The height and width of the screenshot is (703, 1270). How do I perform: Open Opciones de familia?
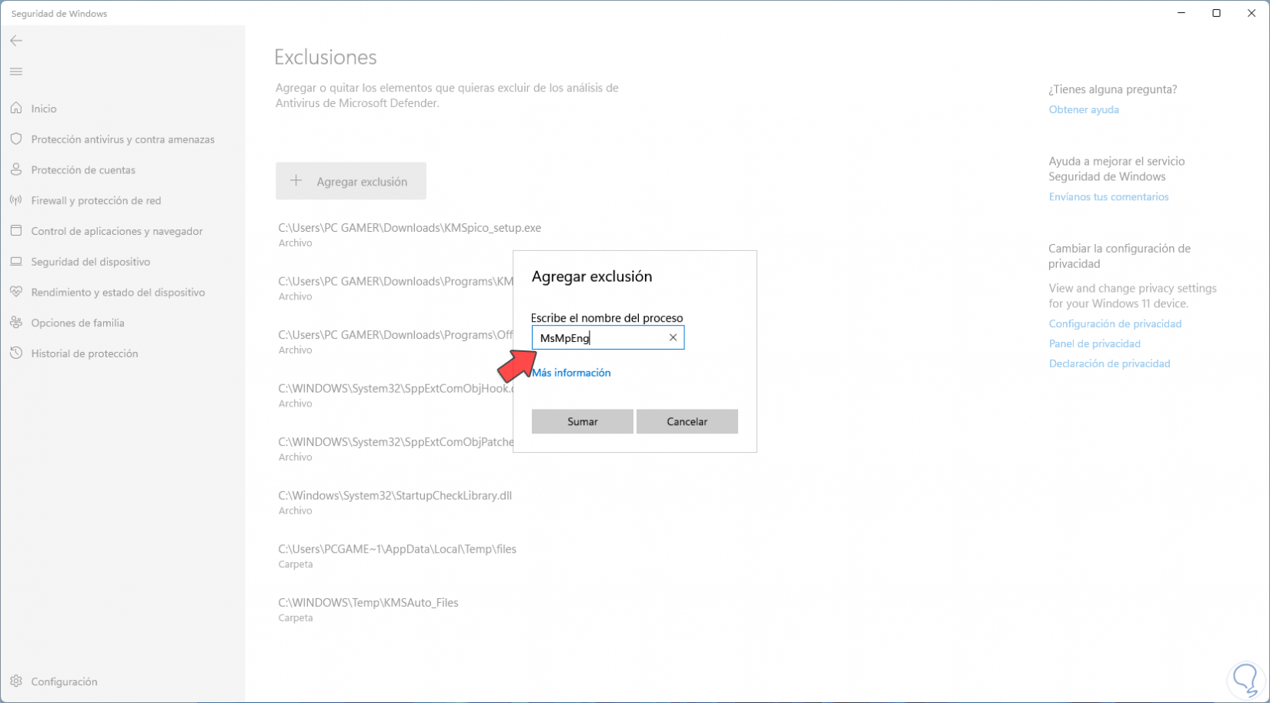[78, 323]
